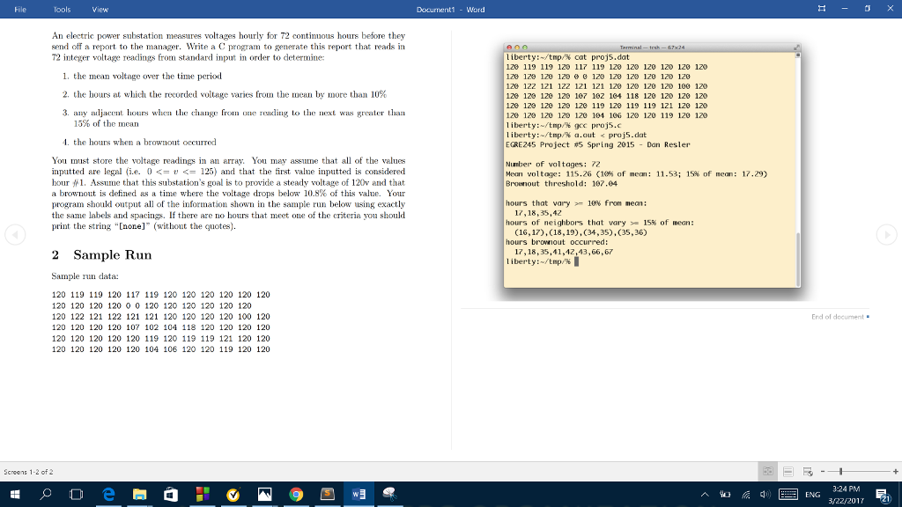
Task: Click the zoom in plus button
Action: click(895, 472)
